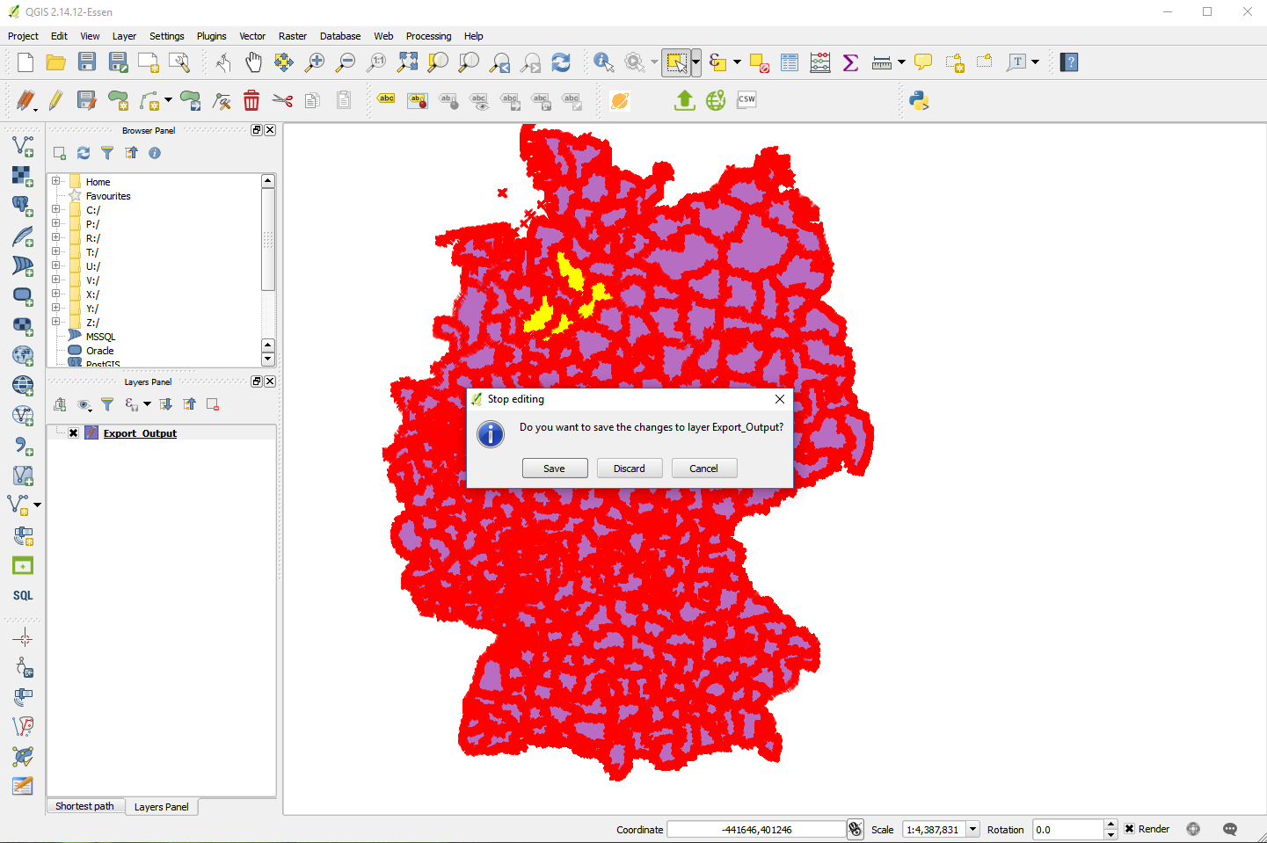Open the Scale dropdown arrow
This screenshot has height=843, width=1267.
point(972,829)
